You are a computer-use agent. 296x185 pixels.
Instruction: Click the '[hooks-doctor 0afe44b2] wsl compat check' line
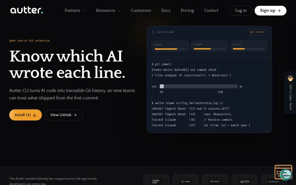click(x=184, y=70)
